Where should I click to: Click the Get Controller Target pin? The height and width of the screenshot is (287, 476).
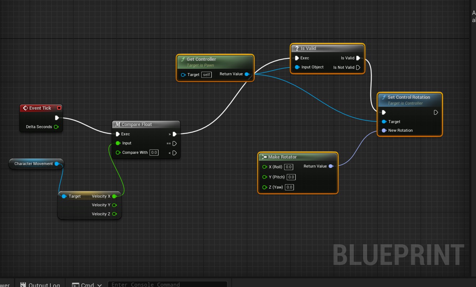pyautogui.click(x=183, y=75)
